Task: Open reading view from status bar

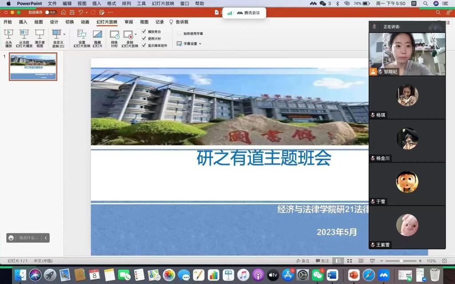Action: [x=359, y=261]
